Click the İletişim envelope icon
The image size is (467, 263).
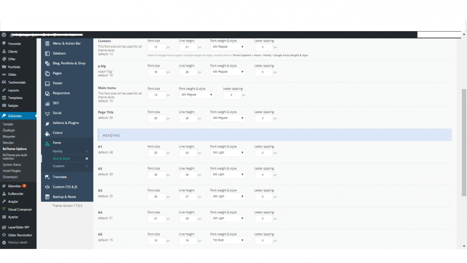[x=4, y=105]
